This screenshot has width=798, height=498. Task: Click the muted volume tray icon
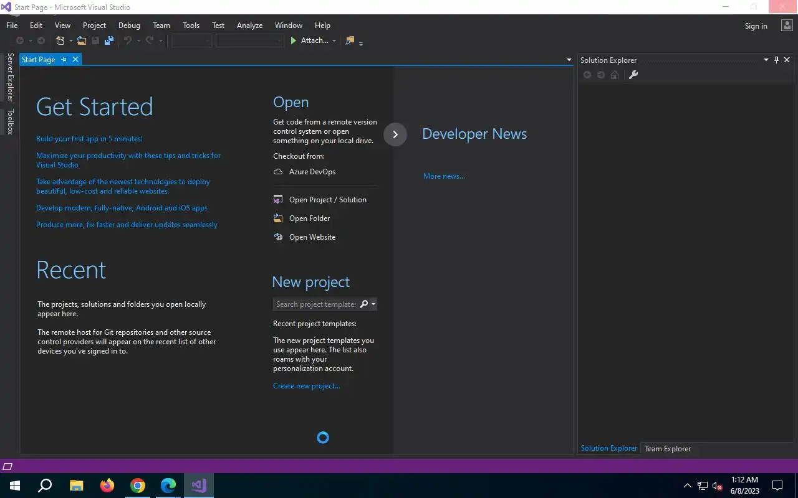tap(717, 486)
